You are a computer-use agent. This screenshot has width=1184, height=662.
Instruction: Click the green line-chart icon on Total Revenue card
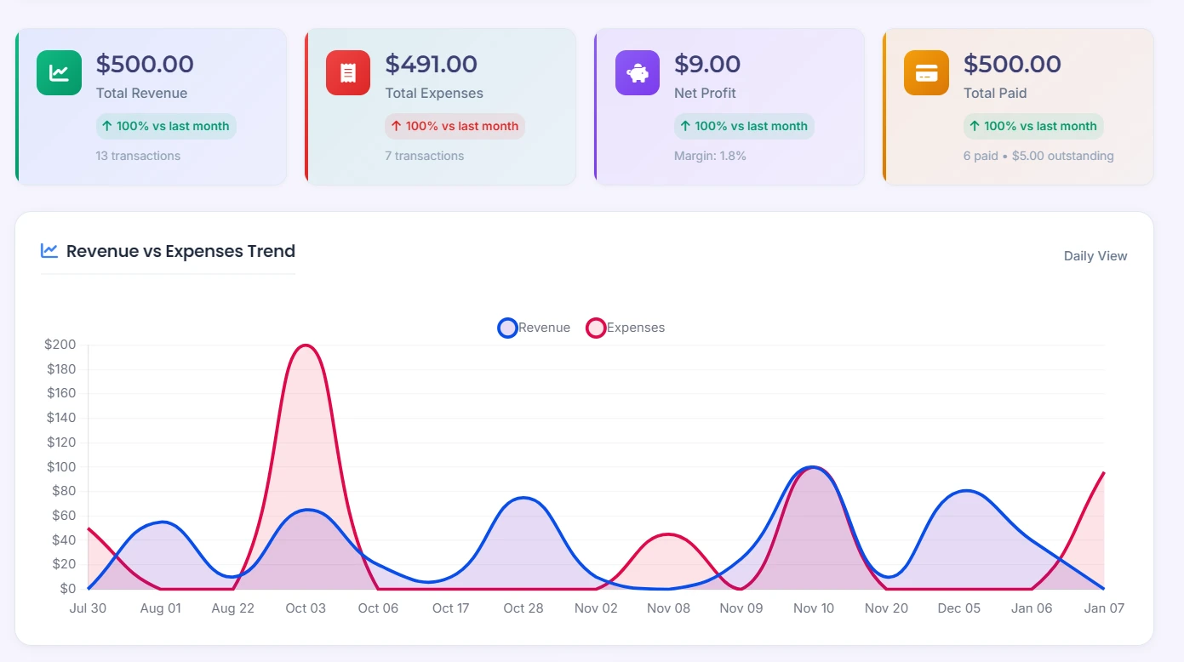(58, 72)
